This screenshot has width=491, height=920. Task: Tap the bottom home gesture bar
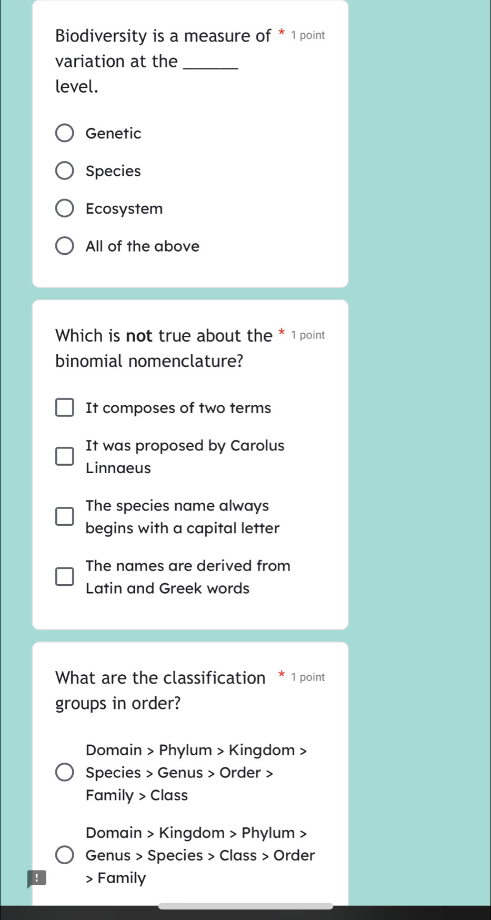[x=246, y=906]
